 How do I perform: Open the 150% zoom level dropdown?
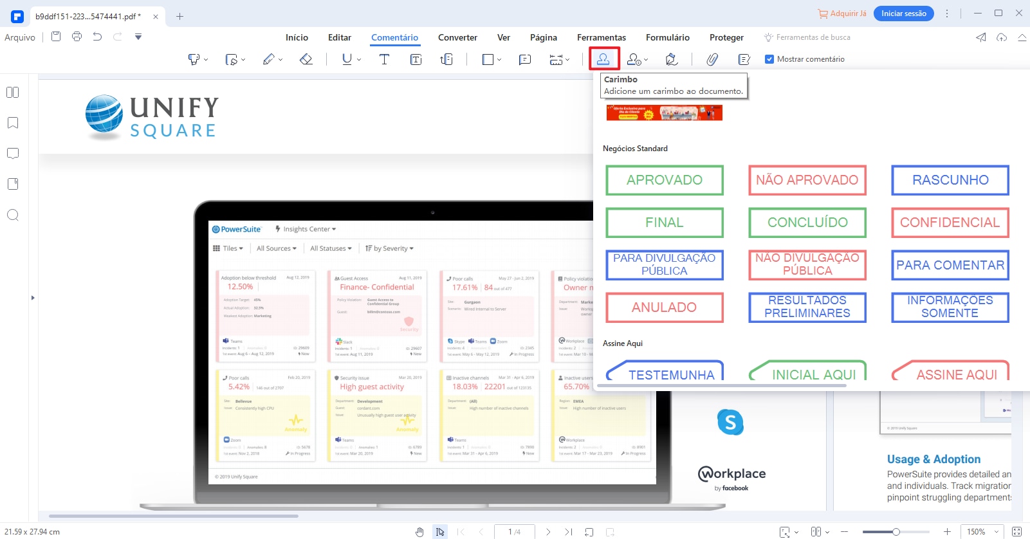pos(982,532)
